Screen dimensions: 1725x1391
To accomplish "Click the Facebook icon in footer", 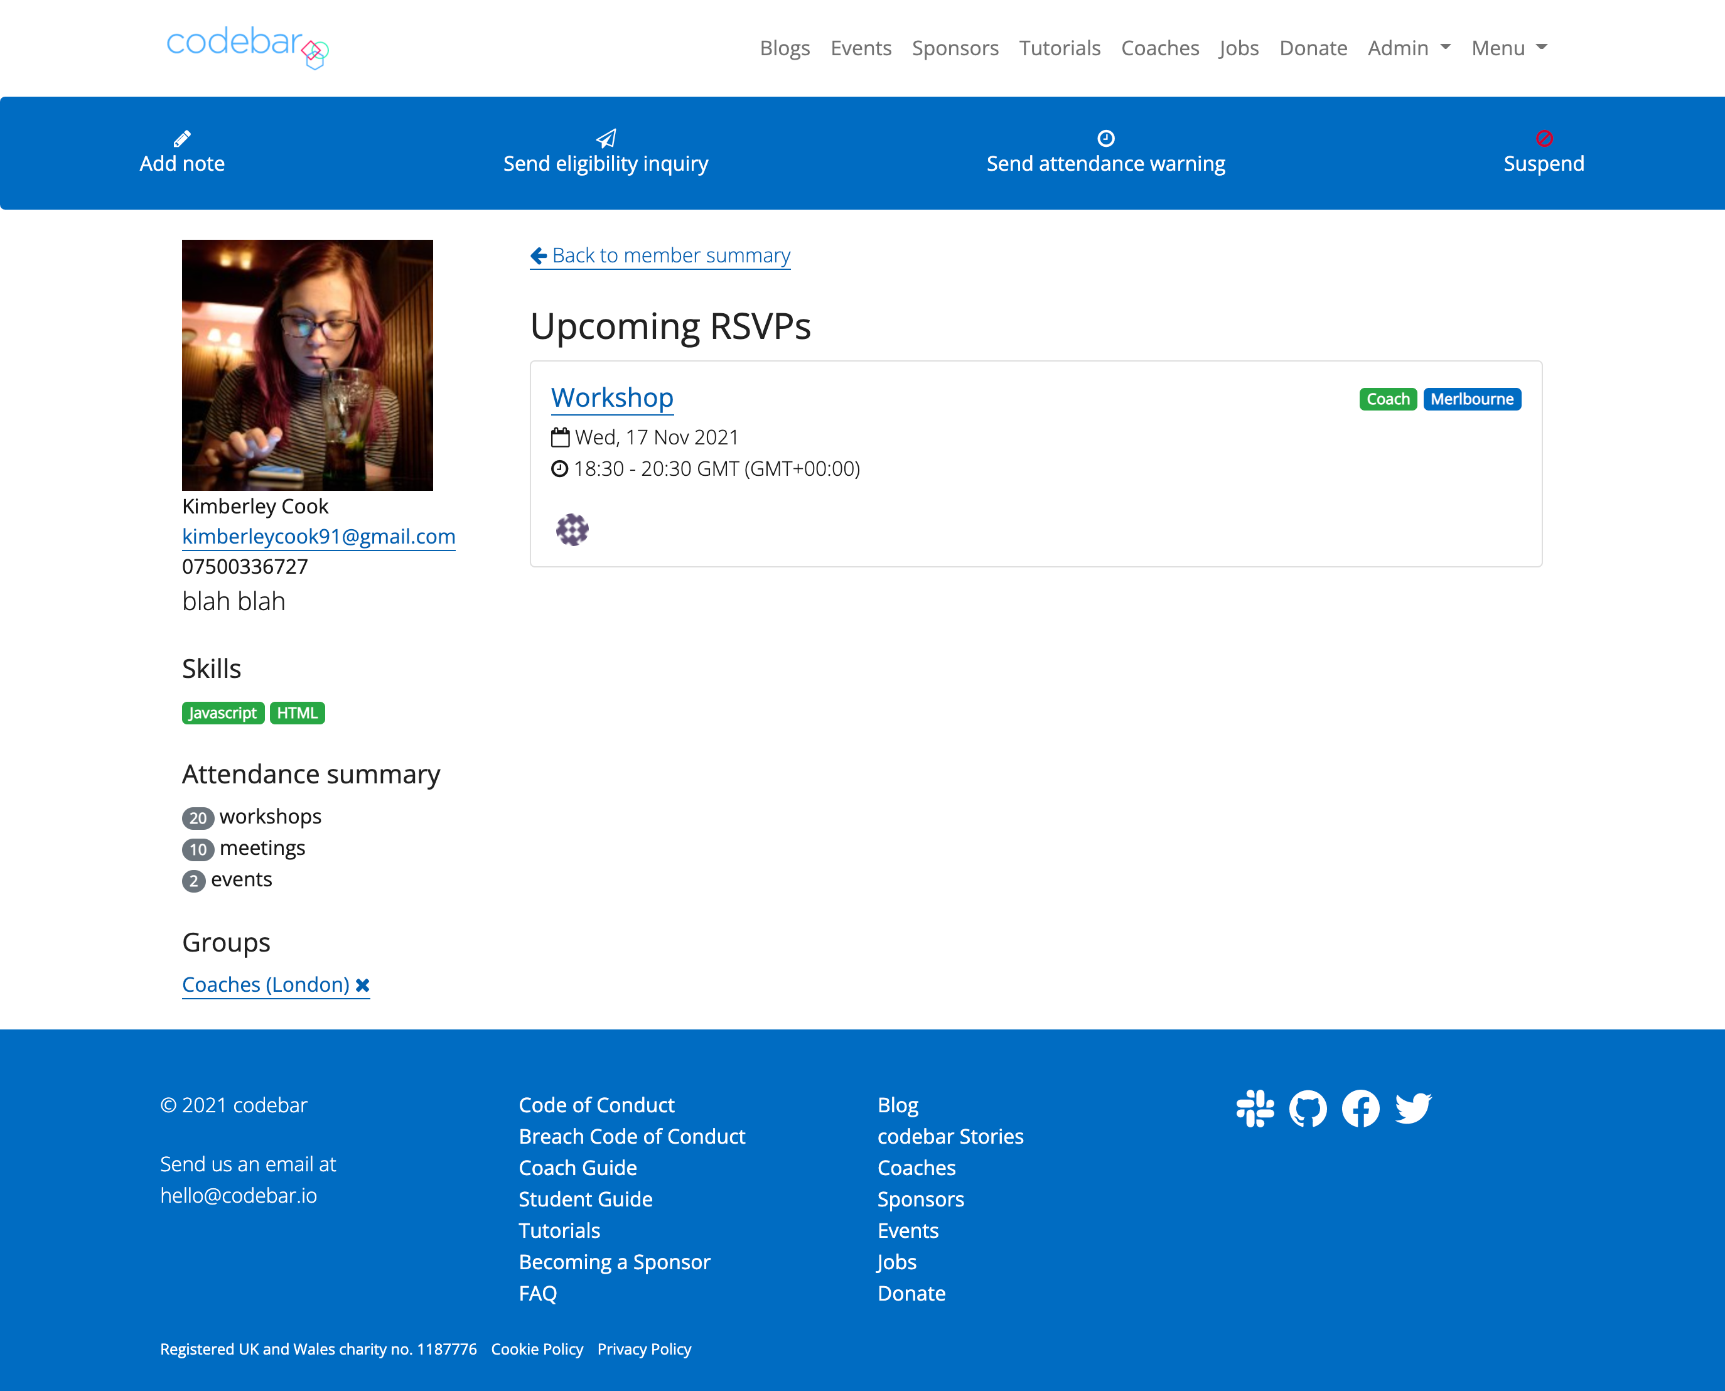I will pyautogui.click(x=1360, y=1108).
